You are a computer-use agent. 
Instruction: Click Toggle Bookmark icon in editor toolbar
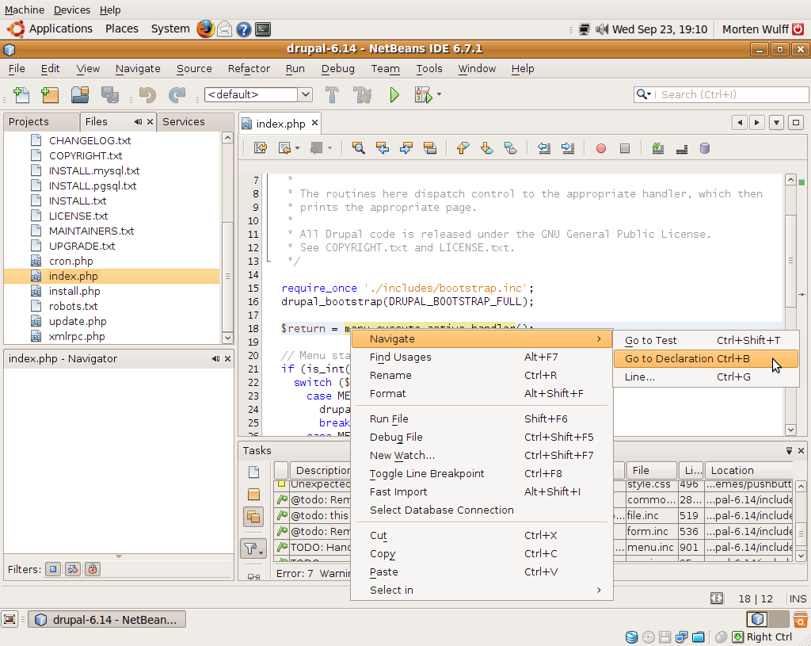pos(511,148)
